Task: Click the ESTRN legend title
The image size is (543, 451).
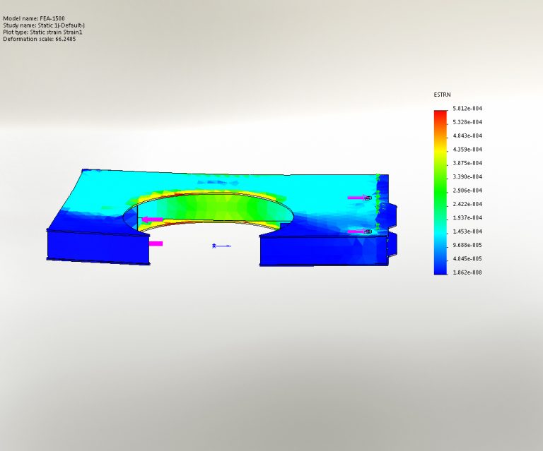Action: tap(442, 95)
